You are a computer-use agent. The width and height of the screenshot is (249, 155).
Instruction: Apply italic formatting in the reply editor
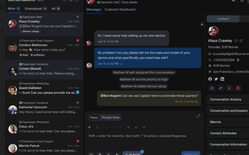coord(97,127)
